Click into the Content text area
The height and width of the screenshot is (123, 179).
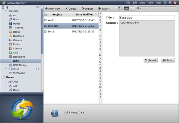pyautogui.click(x=147, y=38)
